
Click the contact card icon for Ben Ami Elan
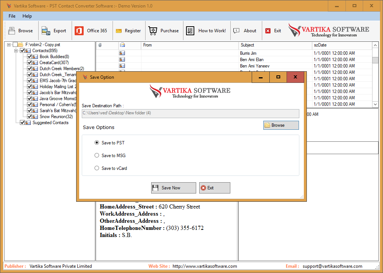pos(122,59)
